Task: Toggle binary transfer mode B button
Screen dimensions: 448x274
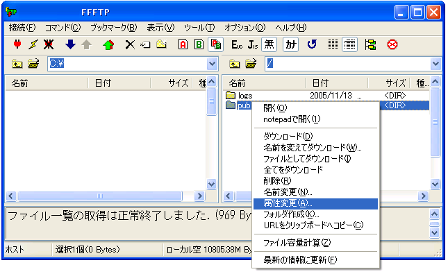Action: pyautogui.click(x=199, y=44)
